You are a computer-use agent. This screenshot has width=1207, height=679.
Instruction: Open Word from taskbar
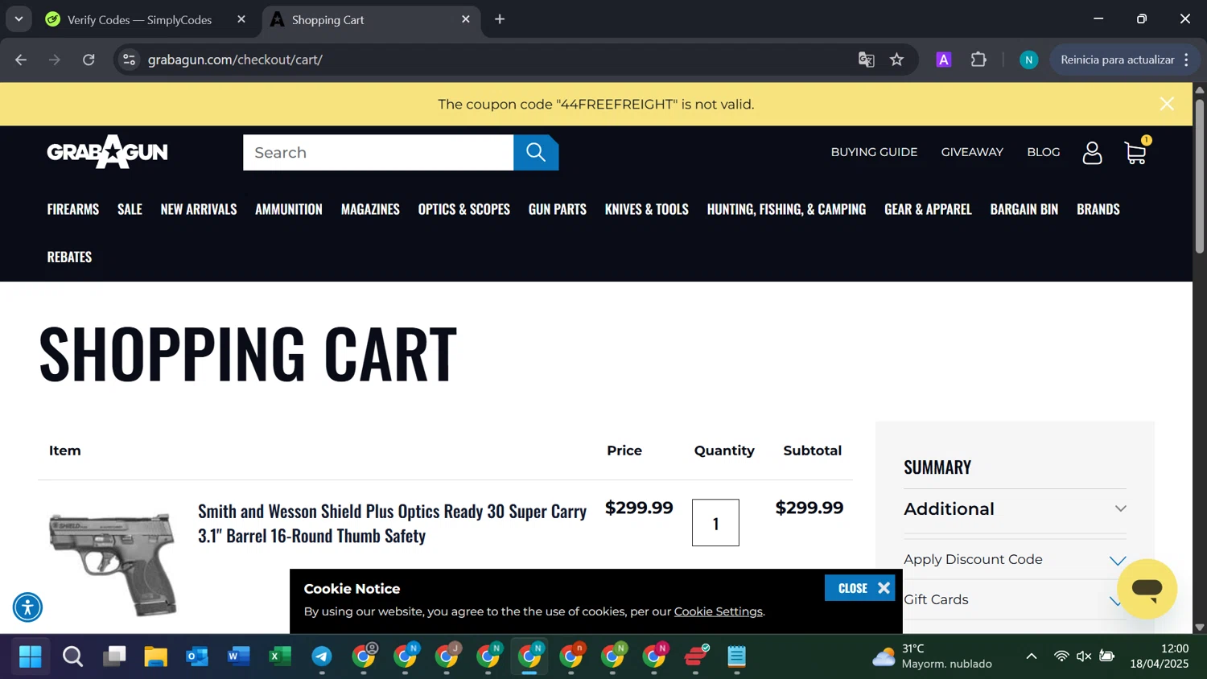tap(238, 657)
